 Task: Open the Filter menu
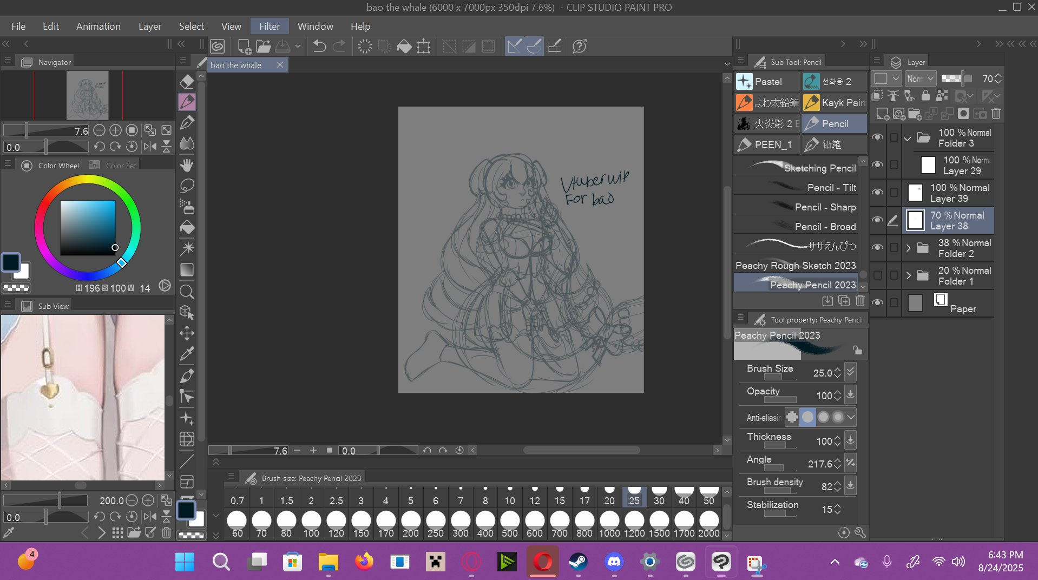point(269,26)
